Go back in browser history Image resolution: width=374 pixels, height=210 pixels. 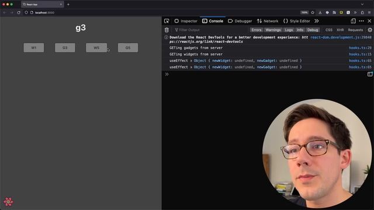[x=5, y=12]
